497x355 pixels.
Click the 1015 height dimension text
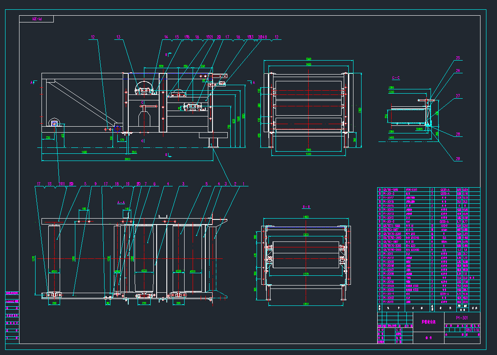[243, 116]
